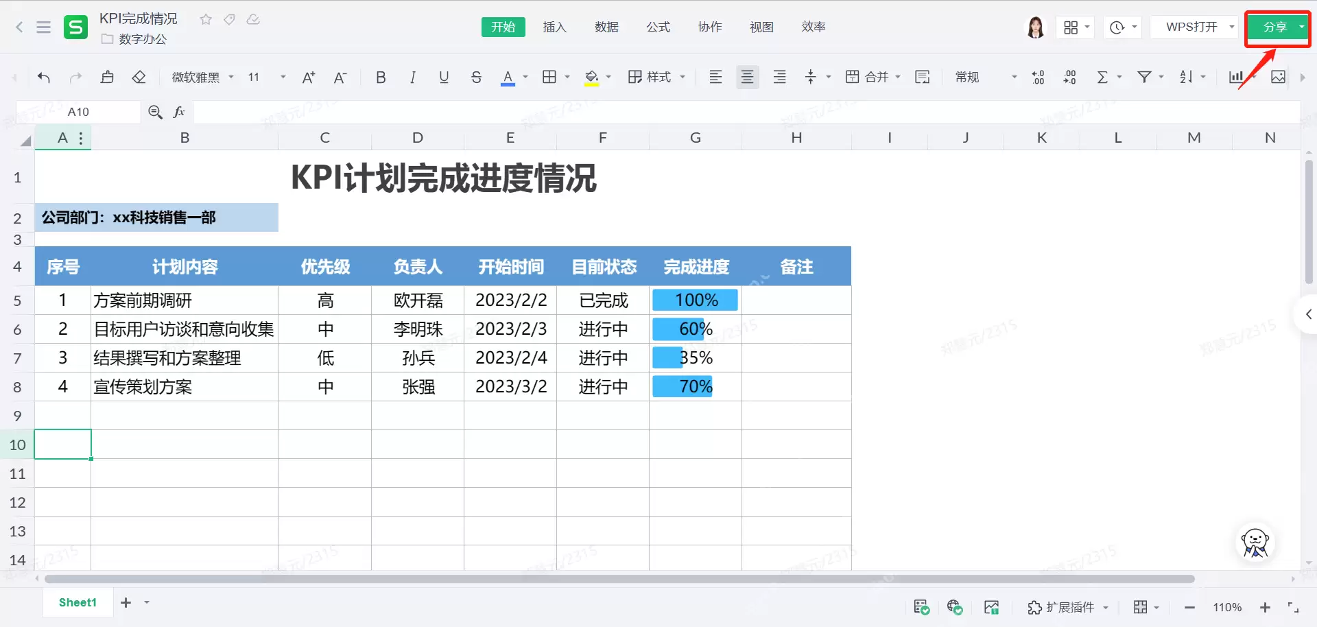1317x627 pixels.
Task: Click the borders grid icon
Action: click(x=549, y=77)
